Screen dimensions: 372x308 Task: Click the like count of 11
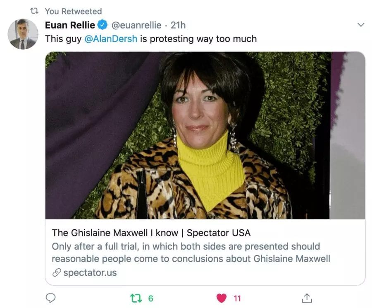coord(237,298)
